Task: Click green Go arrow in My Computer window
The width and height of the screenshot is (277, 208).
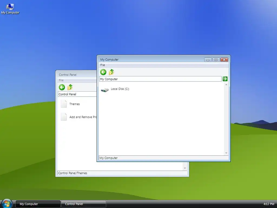Action: (225, 79)
